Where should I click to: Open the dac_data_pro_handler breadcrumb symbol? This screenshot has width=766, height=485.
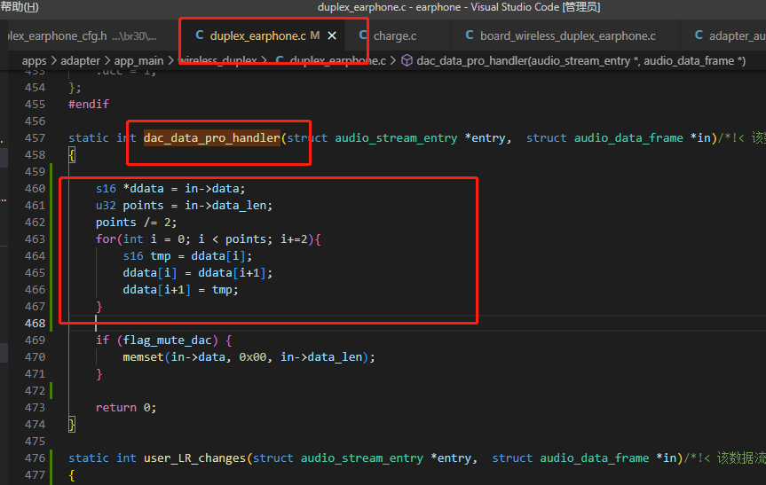point(580,60)
